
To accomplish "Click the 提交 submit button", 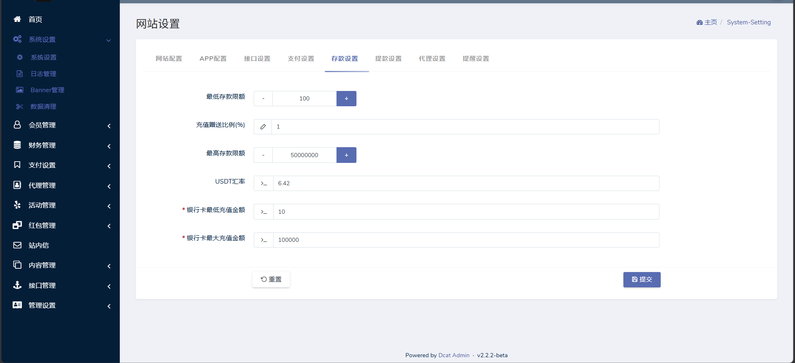I will (x=642, y=279).
